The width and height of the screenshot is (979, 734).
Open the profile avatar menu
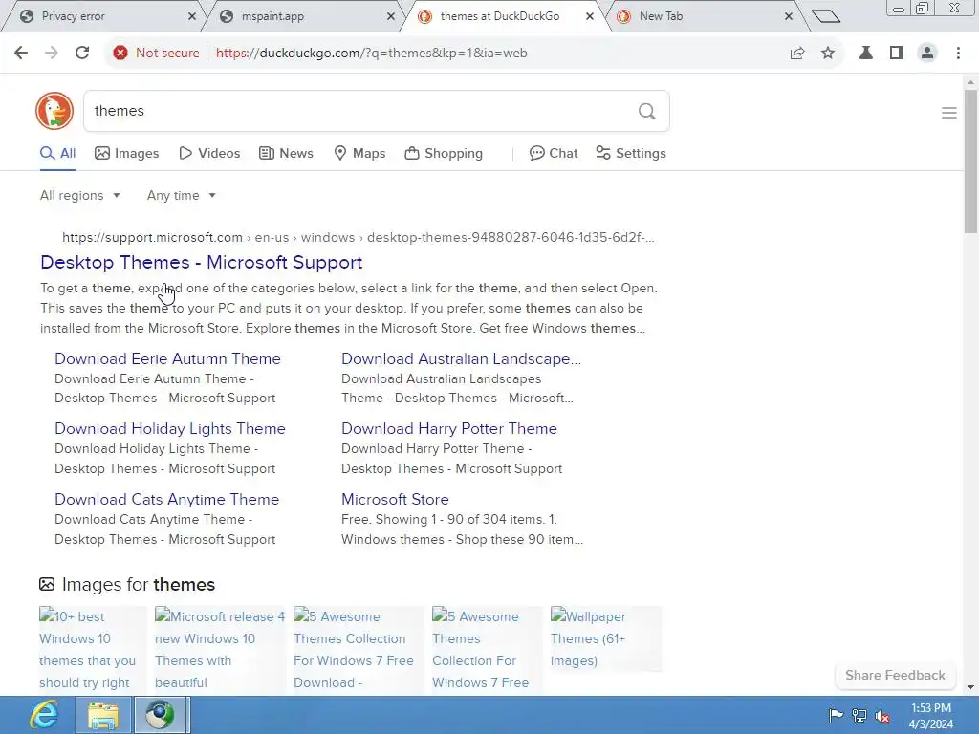tap(927, 54)
